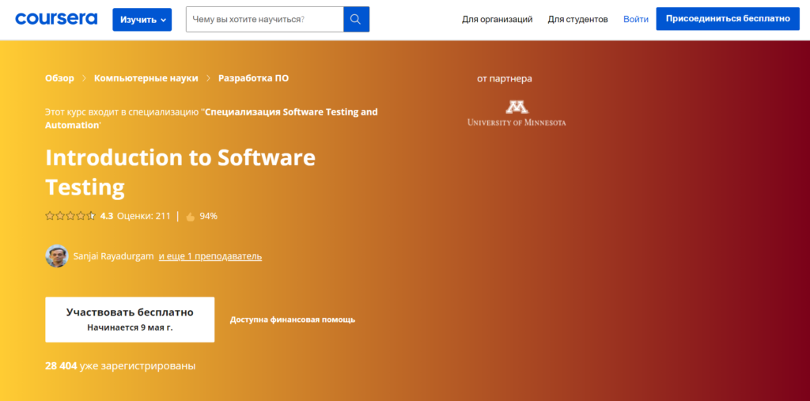Click the five-star rating icons

[70, 215]
